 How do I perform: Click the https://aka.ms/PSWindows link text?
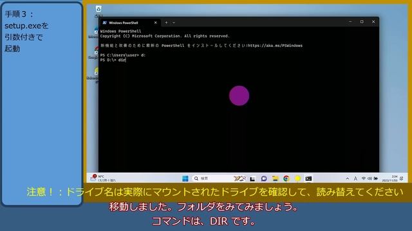pos(275,46)
